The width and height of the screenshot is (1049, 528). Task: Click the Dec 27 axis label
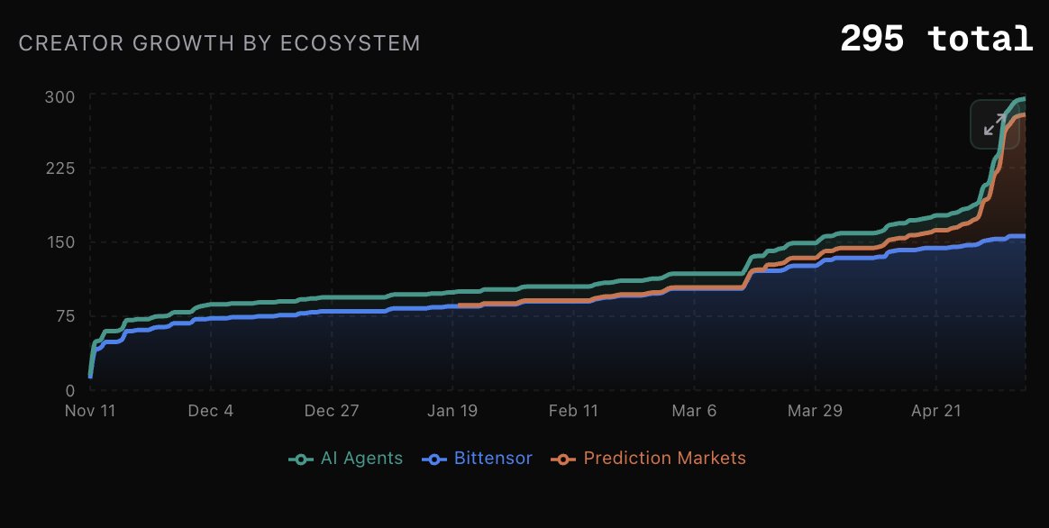(332, 411)
